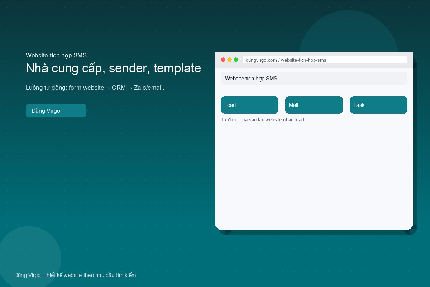Click caption 'Tự động hóa sau khi website nhận lead'
Screen dimensions: 430x287
pos(262,120)
